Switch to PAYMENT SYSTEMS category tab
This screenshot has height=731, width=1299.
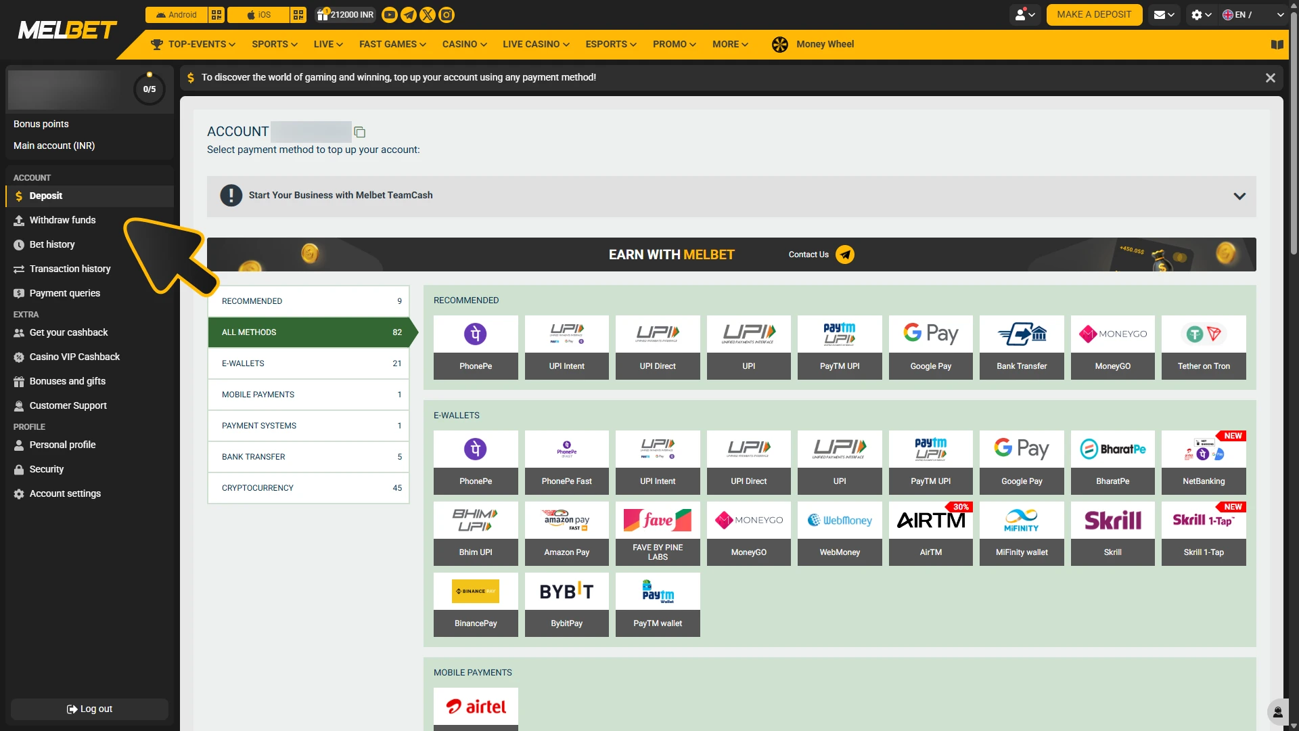309,426
